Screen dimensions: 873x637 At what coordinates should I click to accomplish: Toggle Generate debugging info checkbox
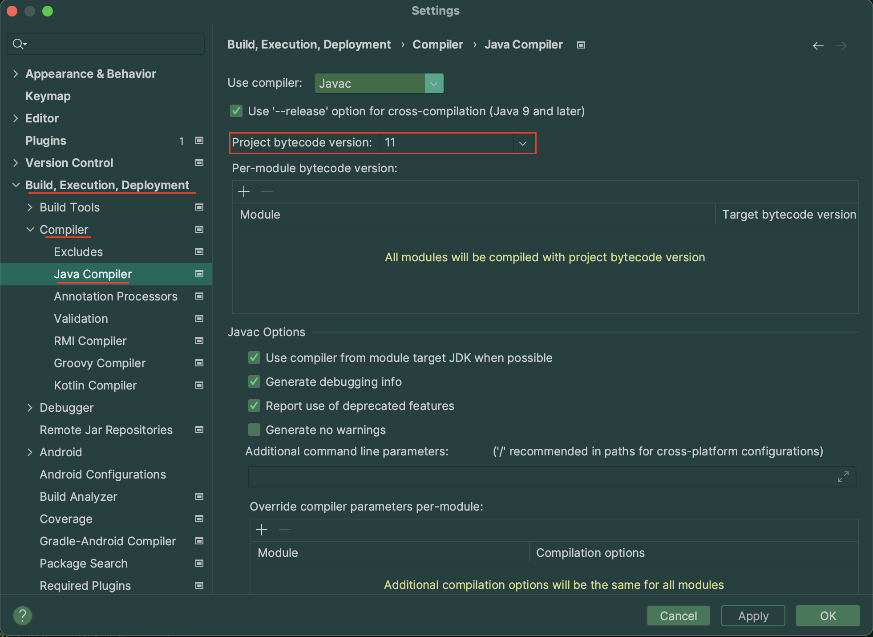tap(254, 382)
